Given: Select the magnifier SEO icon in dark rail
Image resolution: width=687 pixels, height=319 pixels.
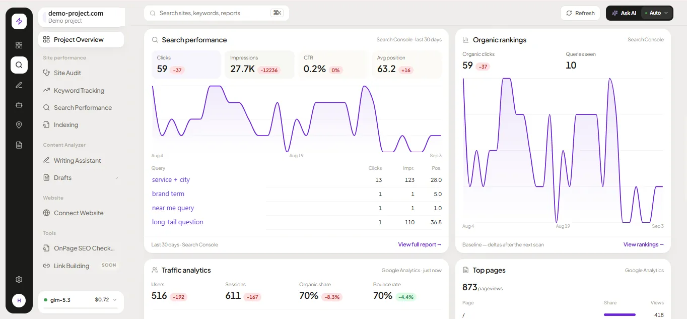Looking at the screenshot, I should point(19,65).
